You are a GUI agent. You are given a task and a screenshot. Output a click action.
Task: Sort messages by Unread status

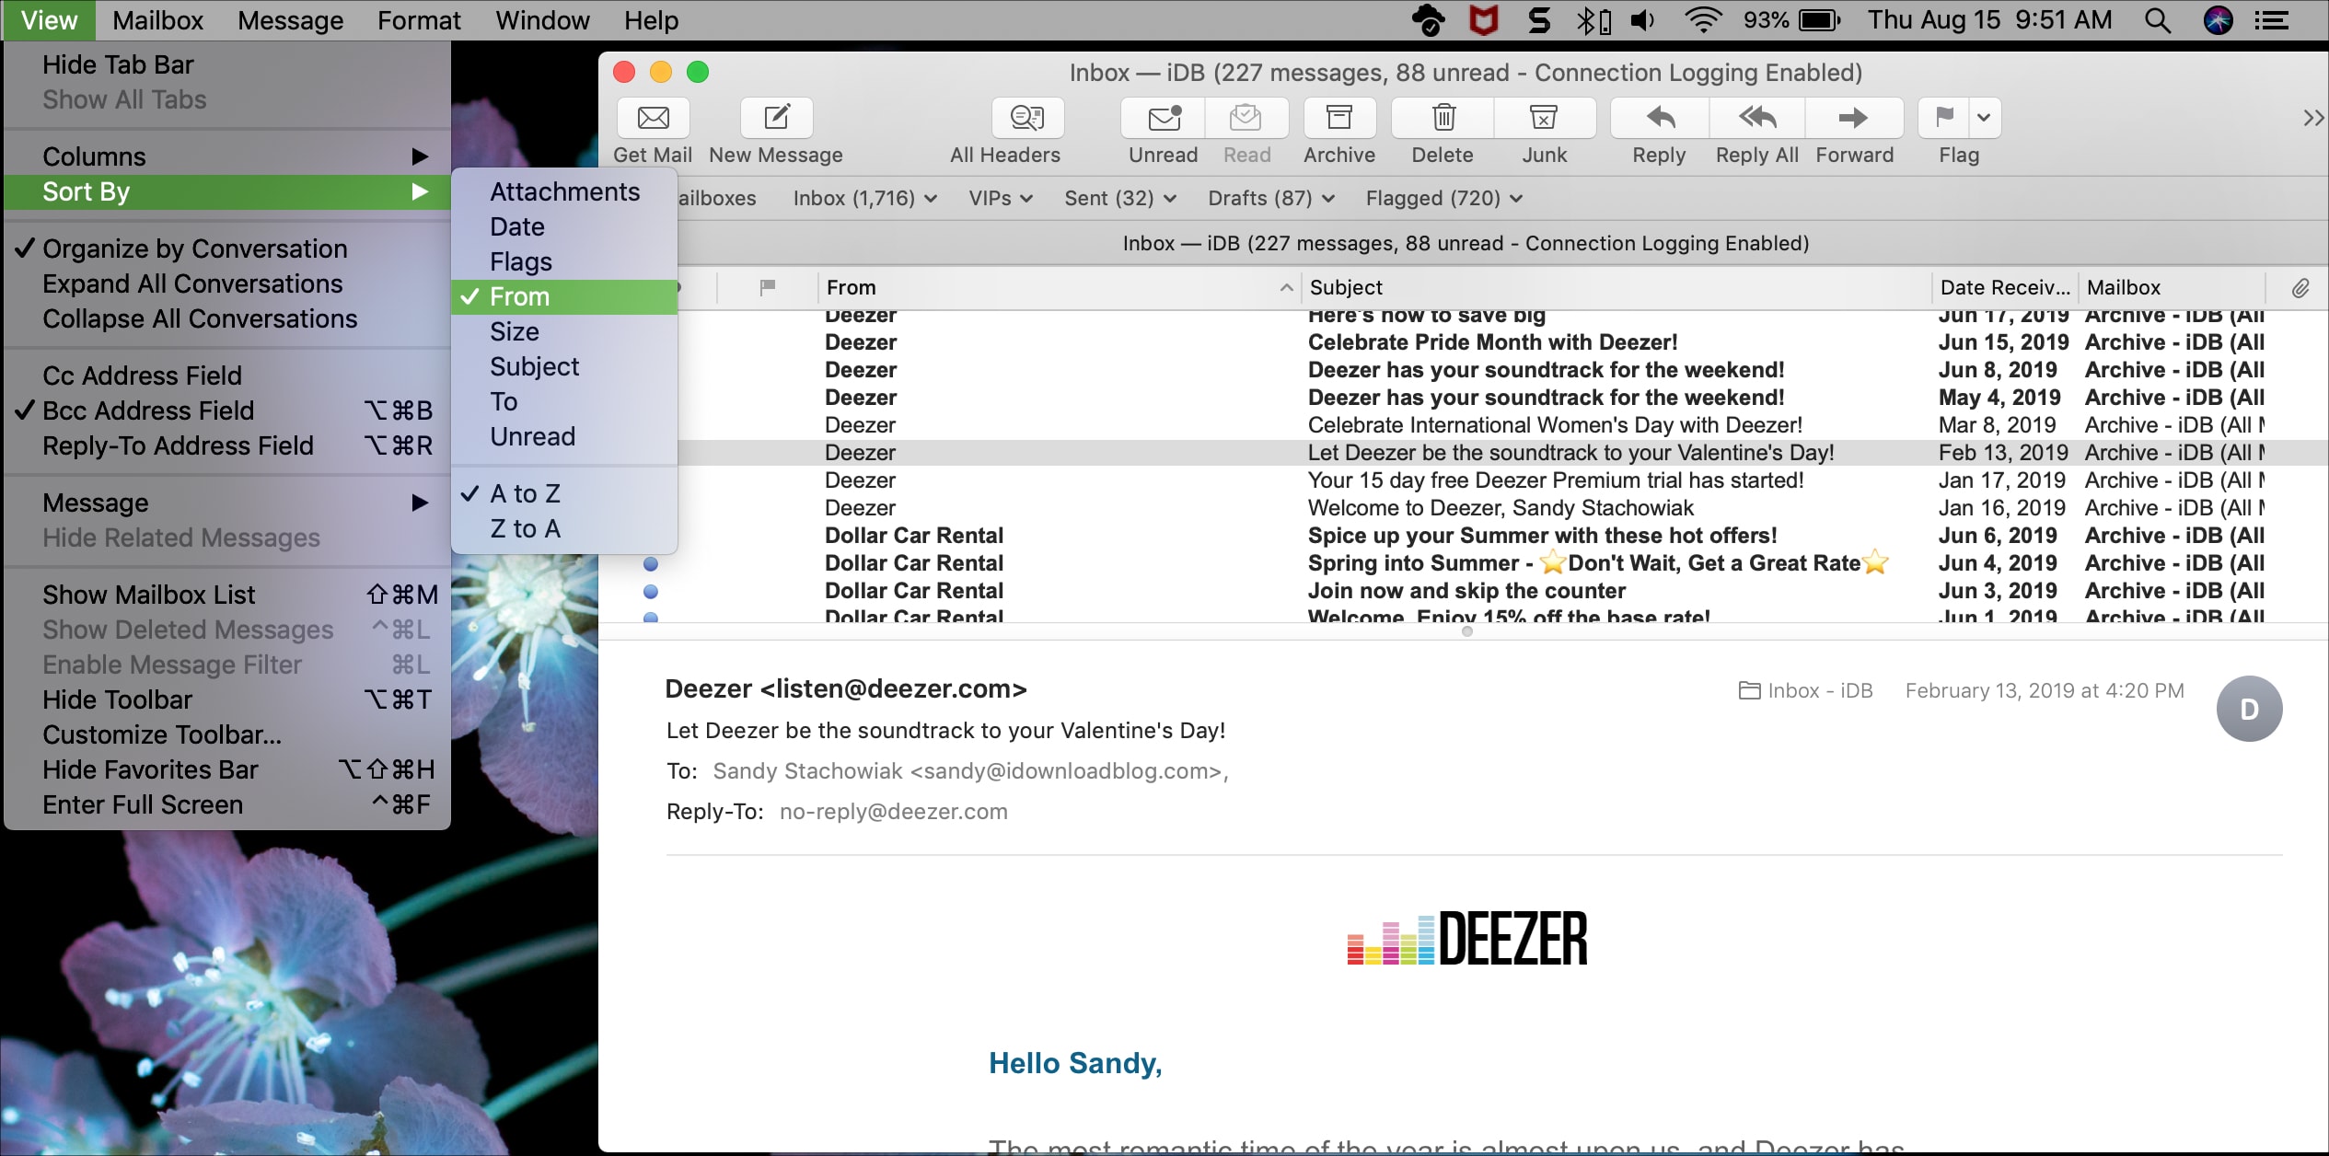564,437
